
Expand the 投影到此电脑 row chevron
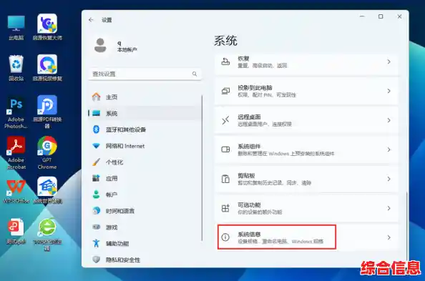389,91
